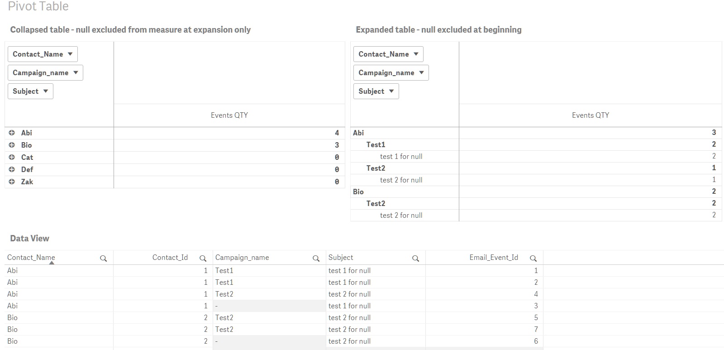
Task: Open the Contact_Name dropdown in the collapsed table
Action: click(42, 54)
